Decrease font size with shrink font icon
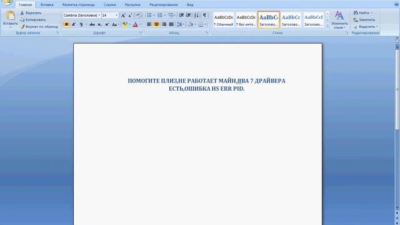This screenshot has width=400, height=225. (130, 15)
